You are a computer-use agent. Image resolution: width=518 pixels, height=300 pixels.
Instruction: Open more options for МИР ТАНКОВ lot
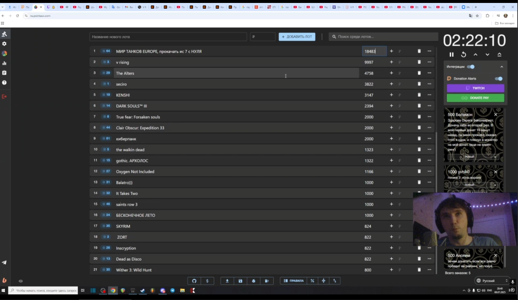click(429, 51)
